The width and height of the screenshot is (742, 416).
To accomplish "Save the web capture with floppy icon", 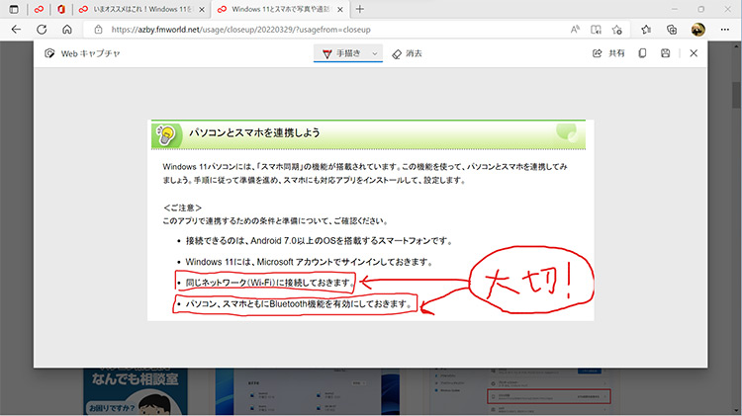I will click(666, 53).
